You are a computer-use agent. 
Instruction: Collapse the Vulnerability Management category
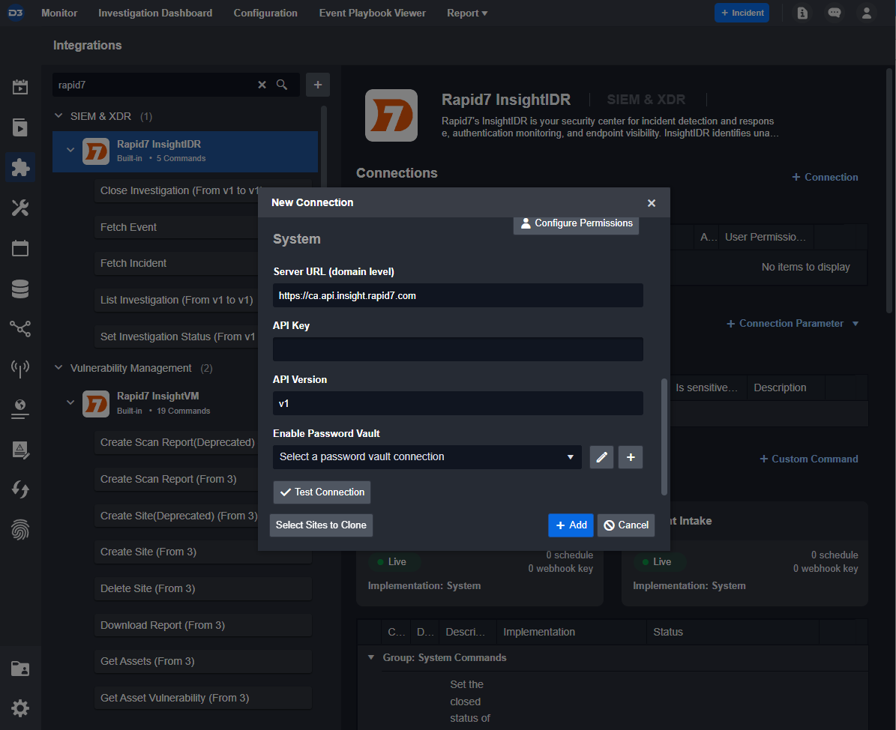(x=59, y=368)
